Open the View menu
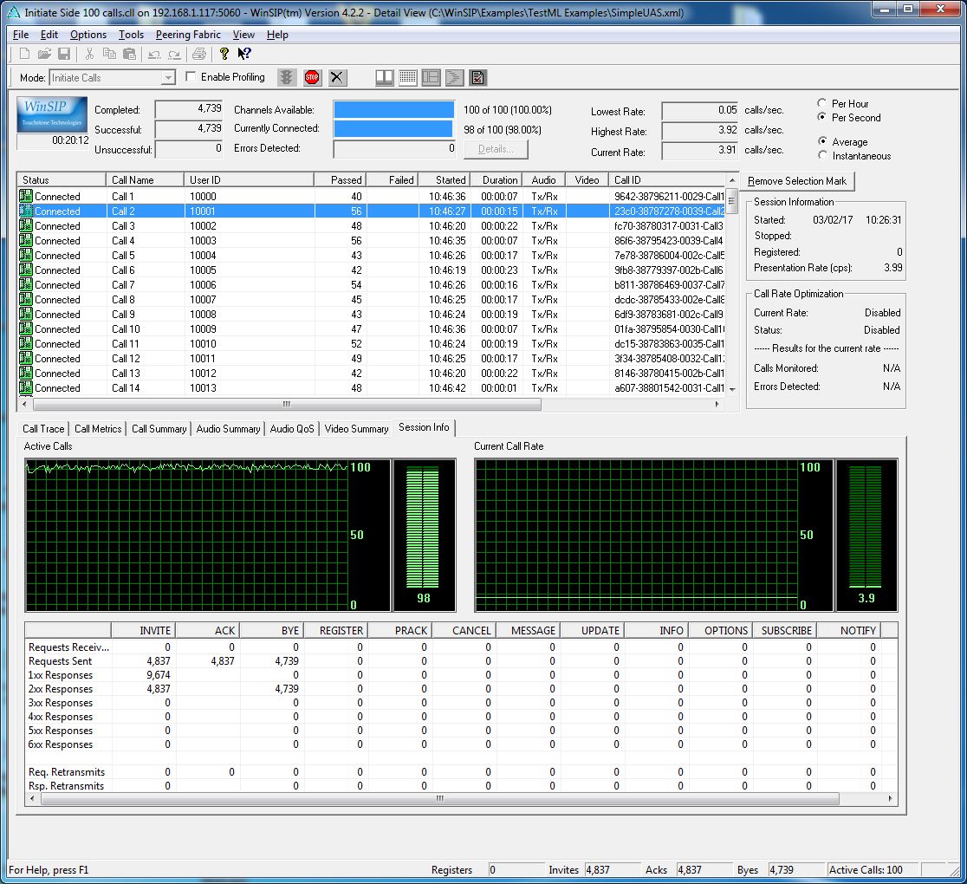Viewport: 967px width, 884px height. [243, 35]
